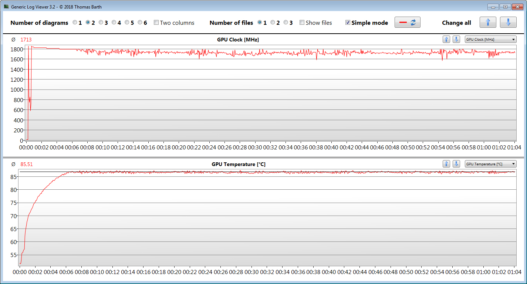527x284 pixels.
Task: Click inside the GPU Temperature graph area
Action: (x=267, y=217)
